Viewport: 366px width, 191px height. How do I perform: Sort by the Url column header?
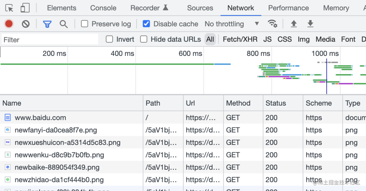coord(203,103)
